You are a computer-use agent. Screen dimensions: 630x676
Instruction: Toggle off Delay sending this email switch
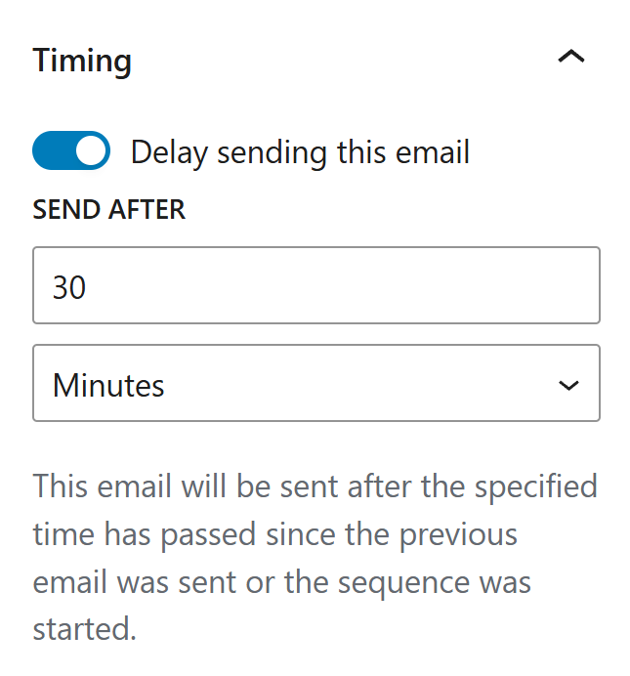[x=71, y=152]
